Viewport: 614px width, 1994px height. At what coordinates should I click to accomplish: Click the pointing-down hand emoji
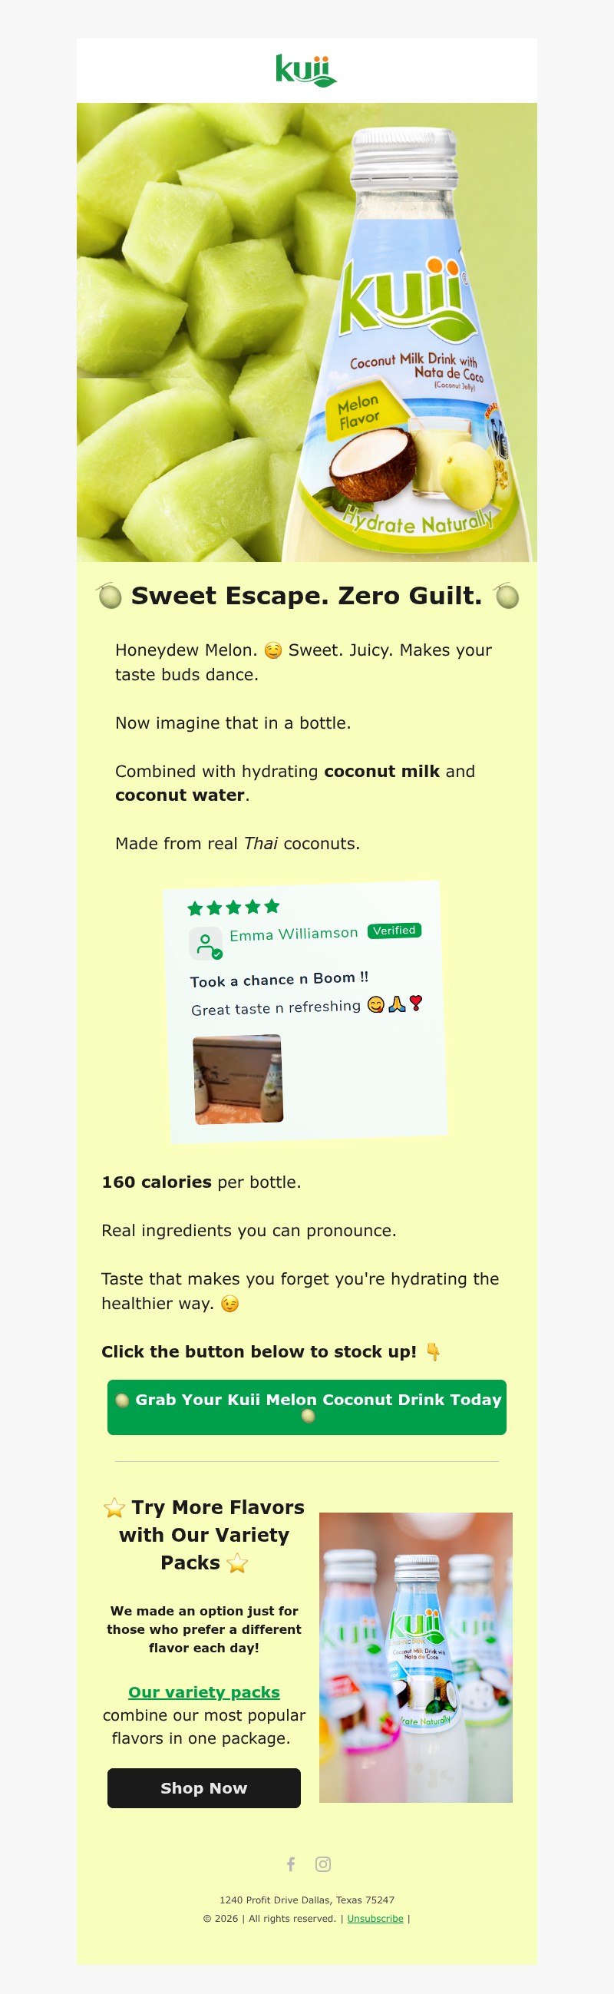point(434,1351)
